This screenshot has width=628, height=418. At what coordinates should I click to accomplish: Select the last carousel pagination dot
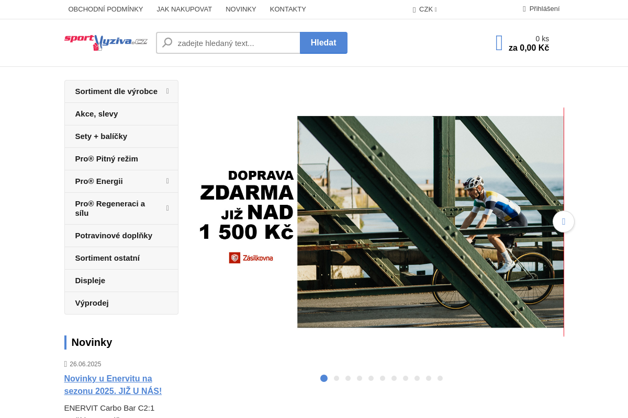pyautogui.click(x=440, y=378)
